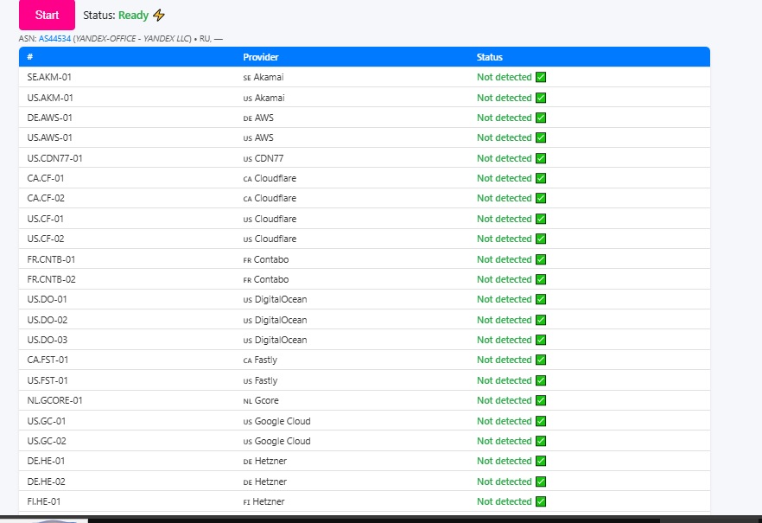Click the # column header
The width and height of the screenshot is (762, 523).
[30, 57]
